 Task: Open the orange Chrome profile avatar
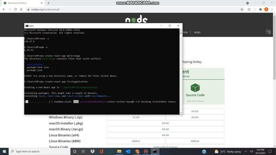[x=267, y=9]
